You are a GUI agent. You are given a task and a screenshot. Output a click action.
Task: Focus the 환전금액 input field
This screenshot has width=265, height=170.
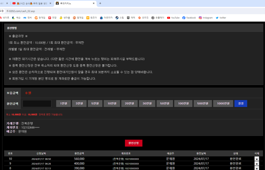tap(37, 103)
